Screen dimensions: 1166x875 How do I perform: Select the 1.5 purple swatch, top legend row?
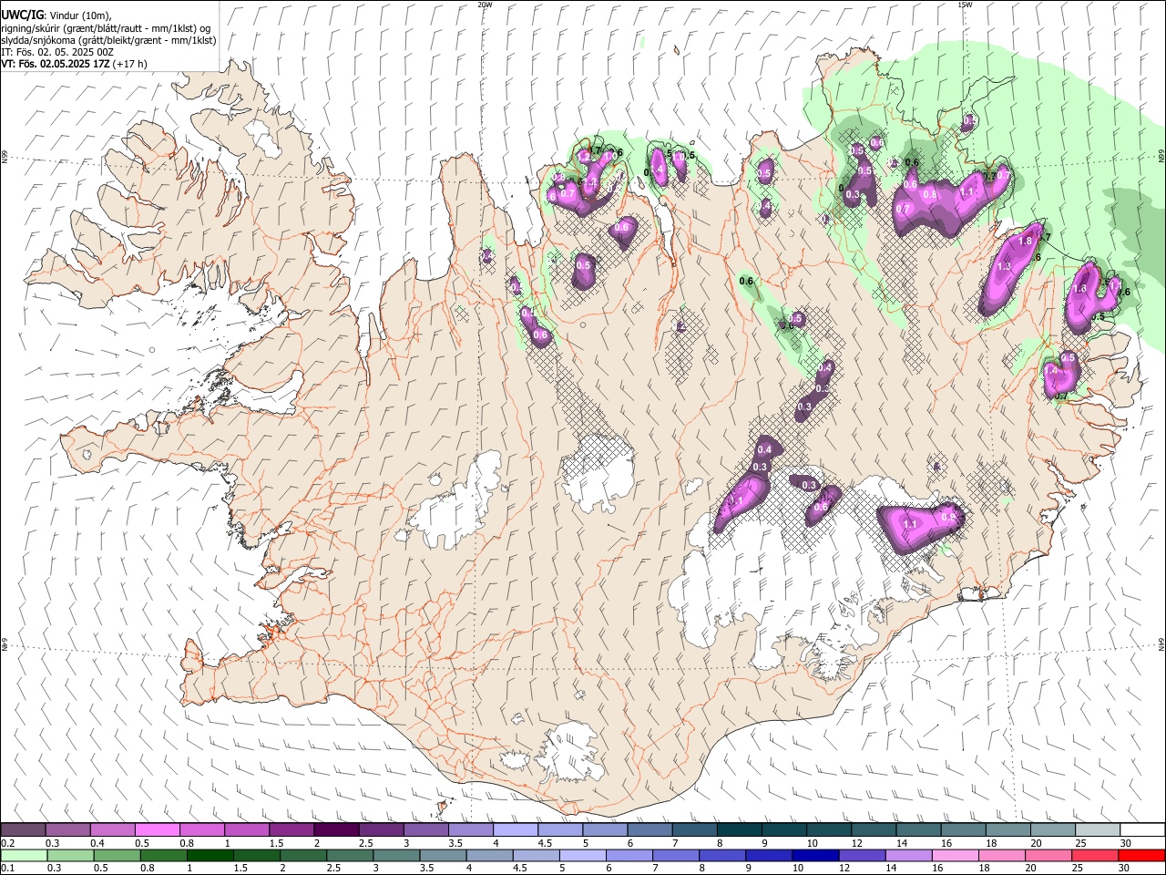tap(291, 830)
